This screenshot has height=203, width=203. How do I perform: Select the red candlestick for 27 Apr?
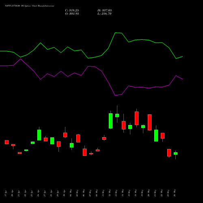point(46,139)
